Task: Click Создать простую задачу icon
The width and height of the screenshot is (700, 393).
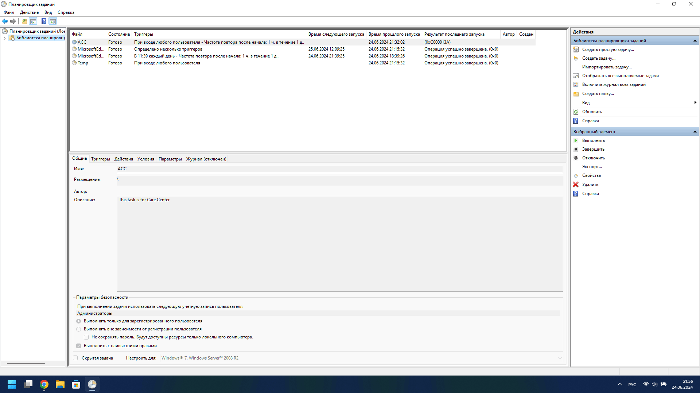Action: point(576,49)
